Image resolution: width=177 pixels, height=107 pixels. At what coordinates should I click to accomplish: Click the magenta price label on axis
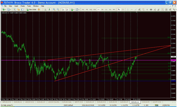tap(173, 60)
